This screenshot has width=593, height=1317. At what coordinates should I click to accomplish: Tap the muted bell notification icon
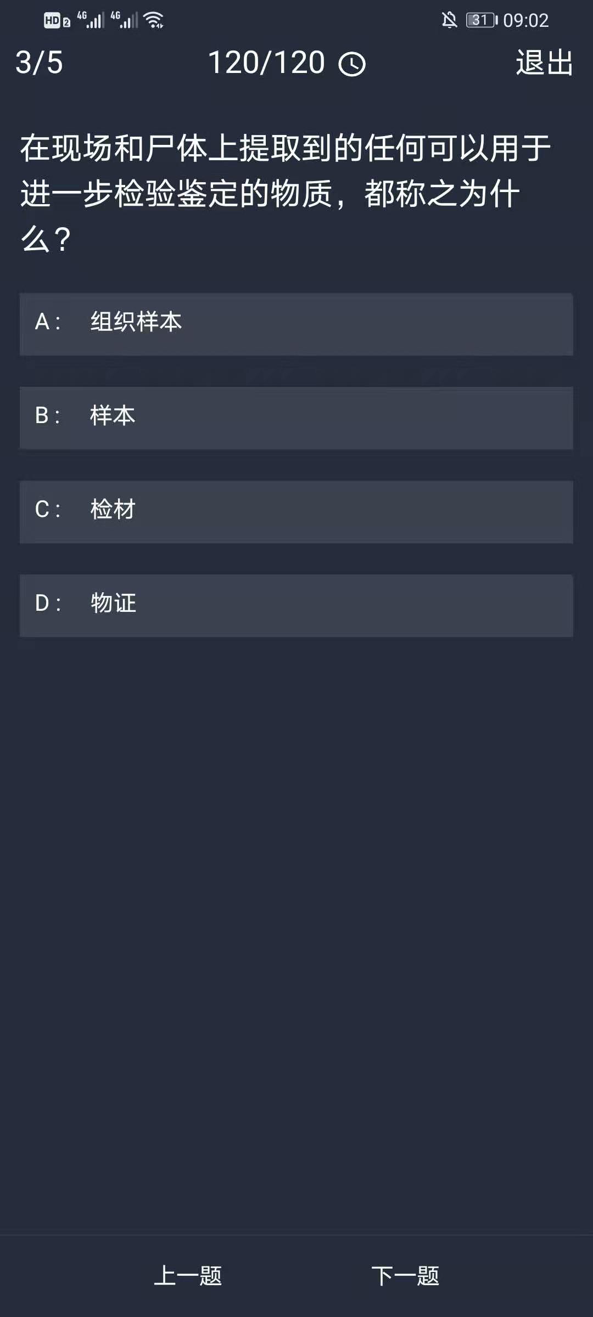[x=449, y=20]
